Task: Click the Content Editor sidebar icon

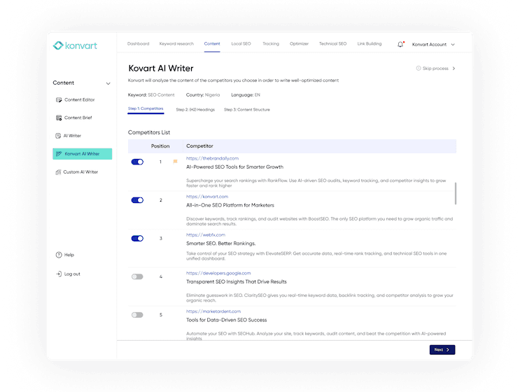Action: point(59,100)
